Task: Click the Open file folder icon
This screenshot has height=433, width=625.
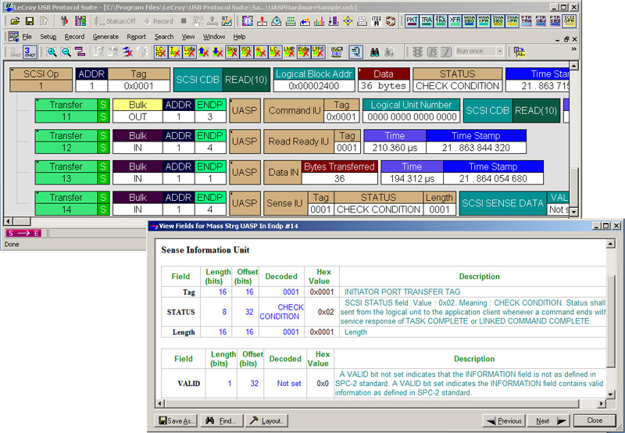Action: [14, 21]
